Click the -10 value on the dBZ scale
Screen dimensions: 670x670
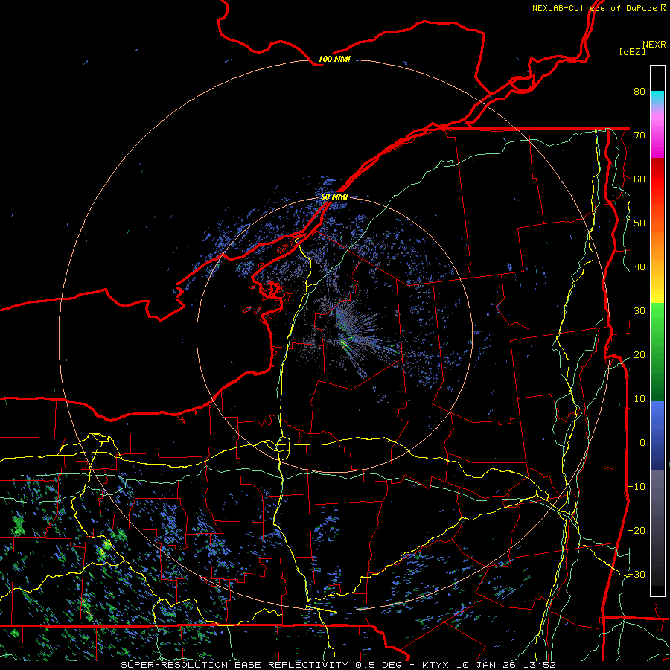coord(636,487)
